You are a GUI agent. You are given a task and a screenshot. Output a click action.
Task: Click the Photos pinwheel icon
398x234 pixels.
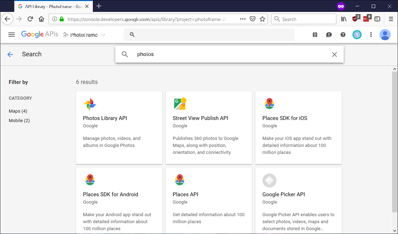point(90,104)
